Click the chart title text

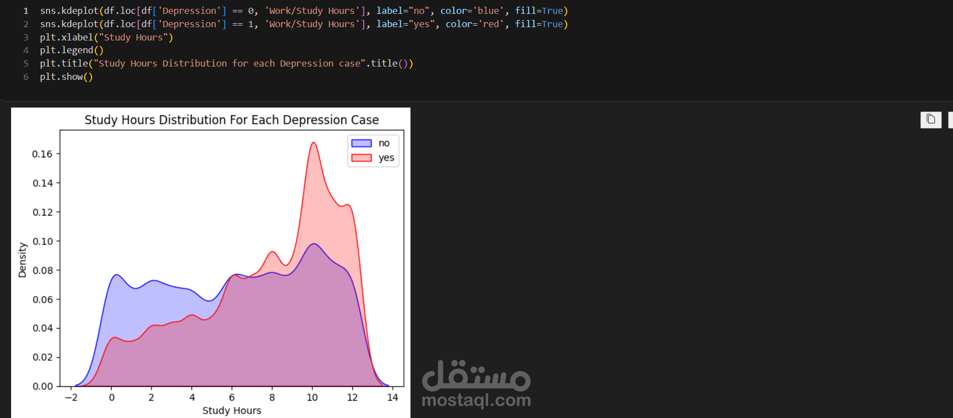point(232,120)
